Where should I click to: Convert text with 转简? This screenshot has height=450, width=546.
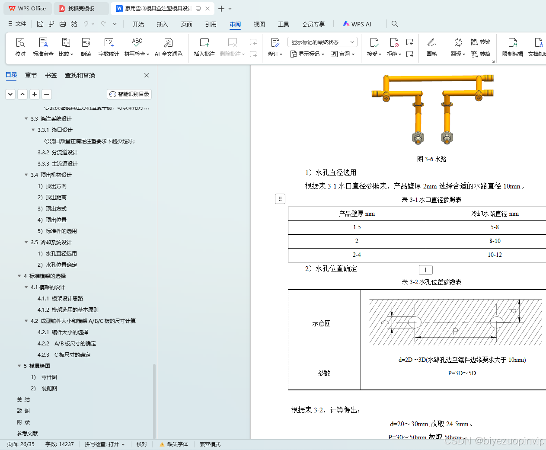481,54
